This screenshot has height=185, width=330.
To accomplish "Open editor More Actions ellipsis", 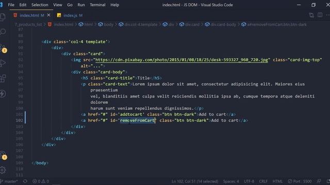I will (328, 15).
